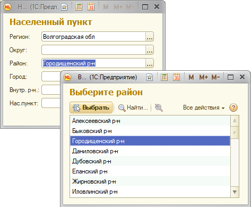
Task: Open selection button for Регион field
Action: [x=150, y=37]
